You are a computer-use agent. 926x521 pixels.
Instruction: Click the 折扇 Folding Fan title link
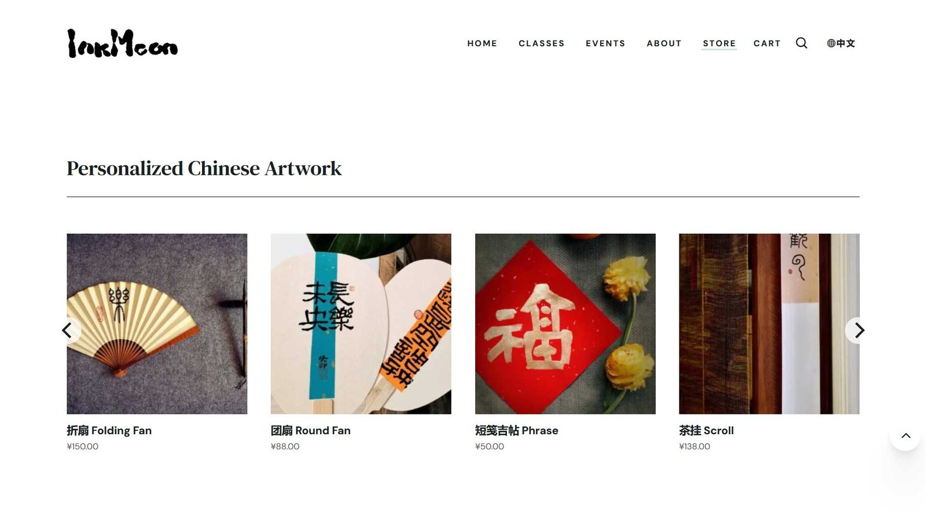tap(109, 431)
